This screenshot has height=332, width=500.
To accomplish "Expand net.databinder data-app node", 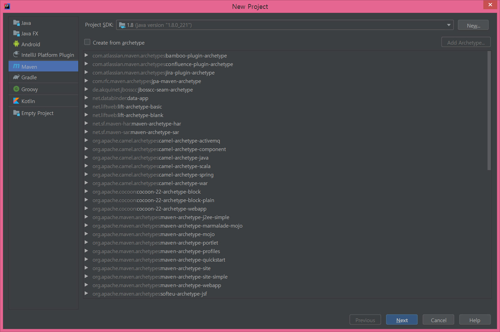I will click(86, 98).
